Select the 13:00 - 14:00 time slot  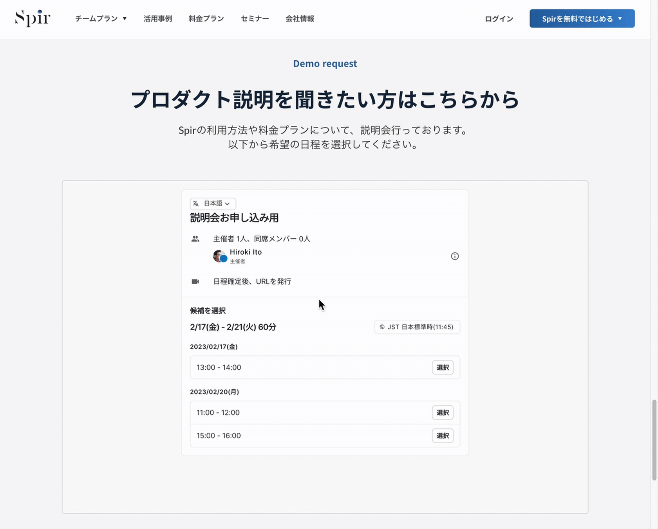pos(443,367)
